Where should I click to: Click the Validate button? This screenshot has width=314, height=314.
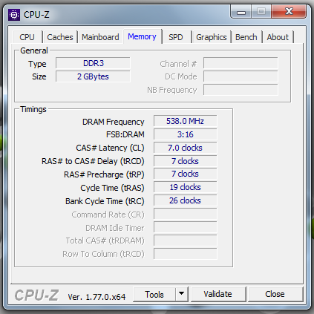click(217, 294)
